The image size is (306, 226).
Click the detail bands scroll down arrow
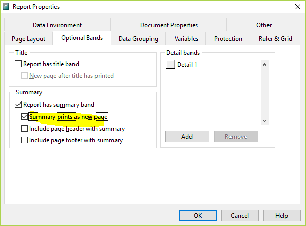pos(264,121)
